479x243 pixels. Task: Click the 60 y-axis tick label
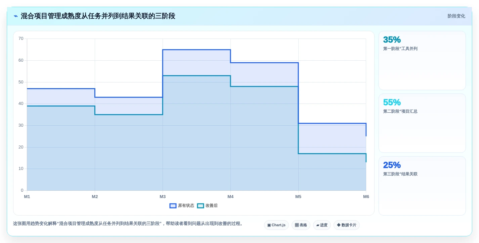coord(21,60)
